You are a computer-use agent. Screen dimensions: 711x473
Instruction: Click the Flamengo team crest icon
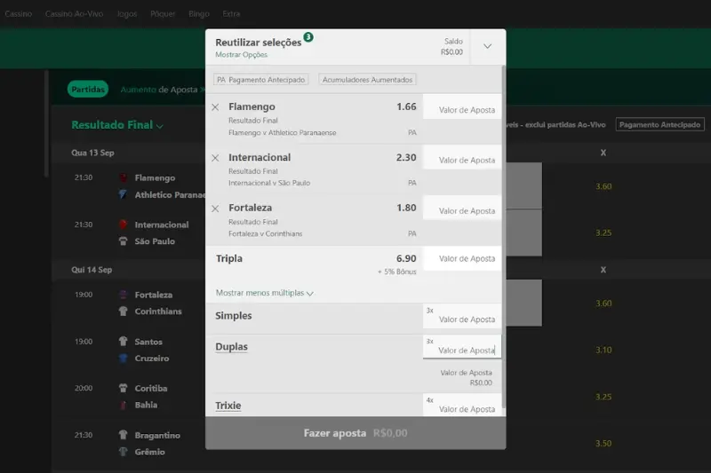(x=123, y=177)
